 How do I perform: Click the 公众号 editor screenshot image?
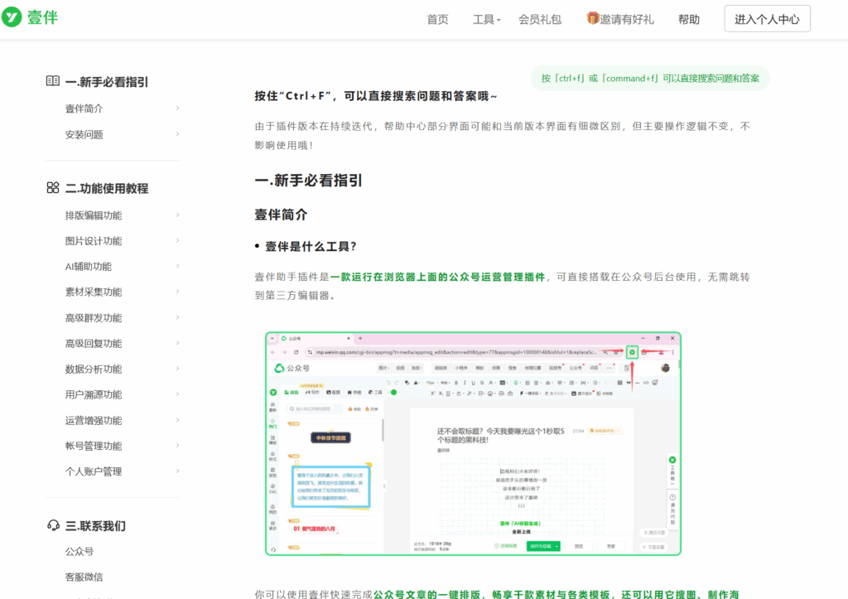473,444
